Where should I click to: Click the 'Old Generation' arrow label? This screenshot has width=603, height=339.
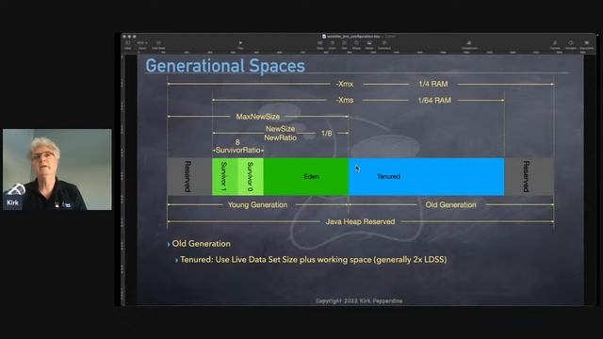click(450, 205)
